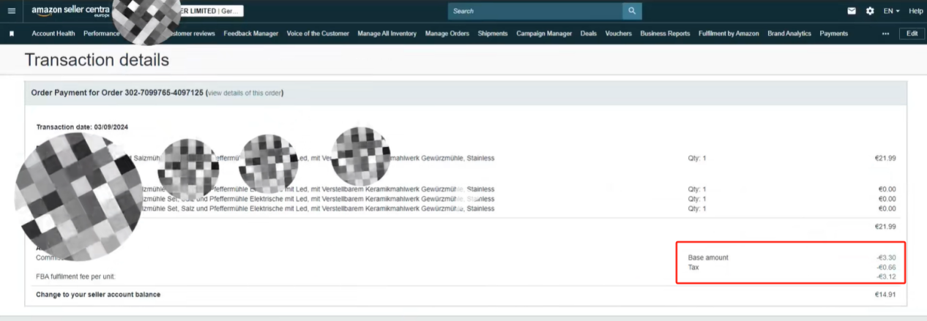Open Feedback Manager menu item
The width and height of the screenshot is (927, 321).
(250, 34)
